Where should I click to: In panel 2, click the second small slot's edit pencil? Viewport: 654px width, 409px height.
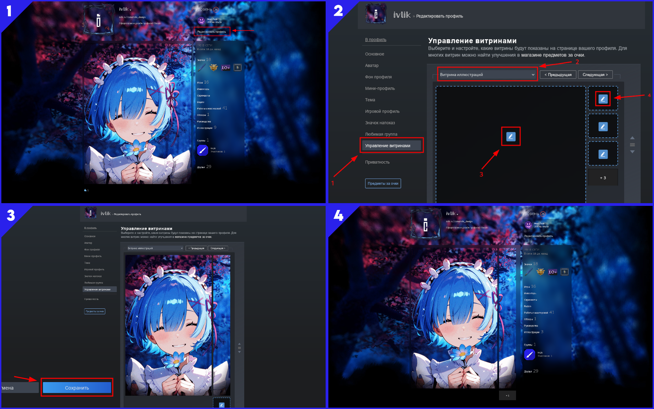(x=603, y=127)
